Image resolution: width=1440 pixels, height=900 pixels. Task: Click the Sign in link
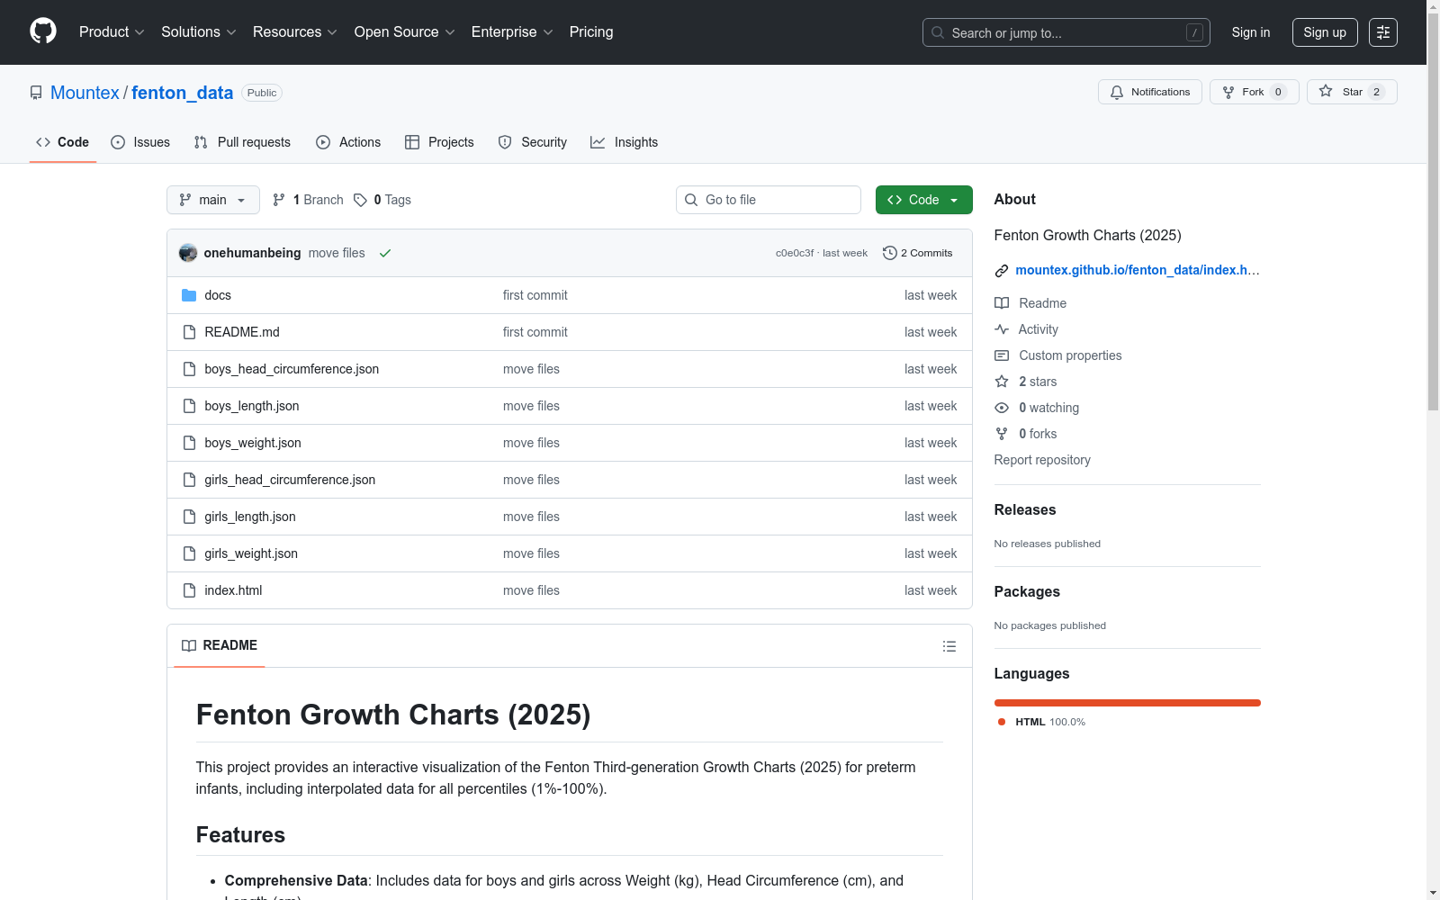(x=1251, y=32)
